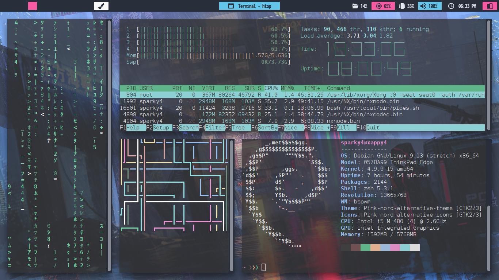The image size is (499, 280).
Task: Open the folder disk usage indicator
Action: click(355, 6)
